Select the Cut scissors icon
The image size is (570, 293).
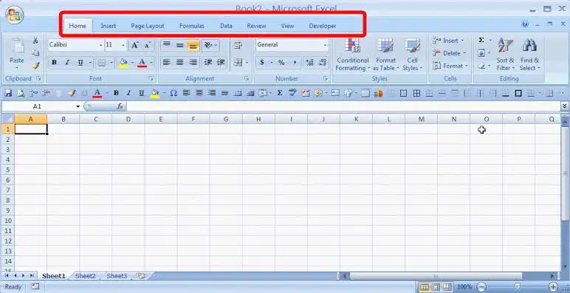[x=35, y=41]
